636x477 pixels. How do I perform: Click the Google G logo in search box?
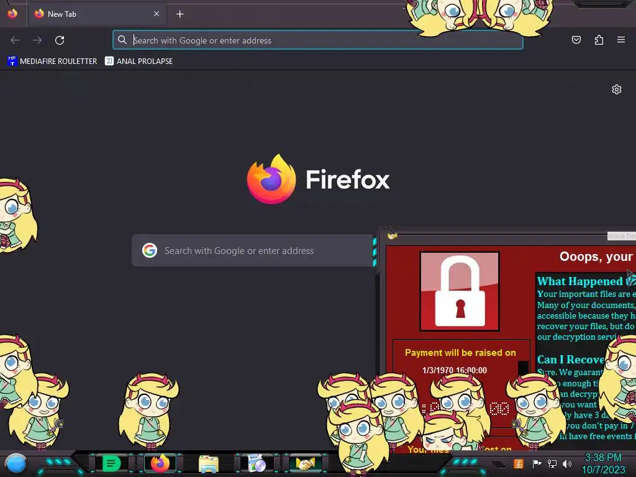(150, 251)
